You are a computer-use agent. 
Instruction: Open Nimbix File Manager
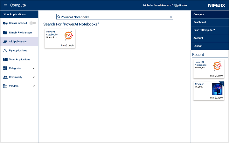[x=19, y=32]
